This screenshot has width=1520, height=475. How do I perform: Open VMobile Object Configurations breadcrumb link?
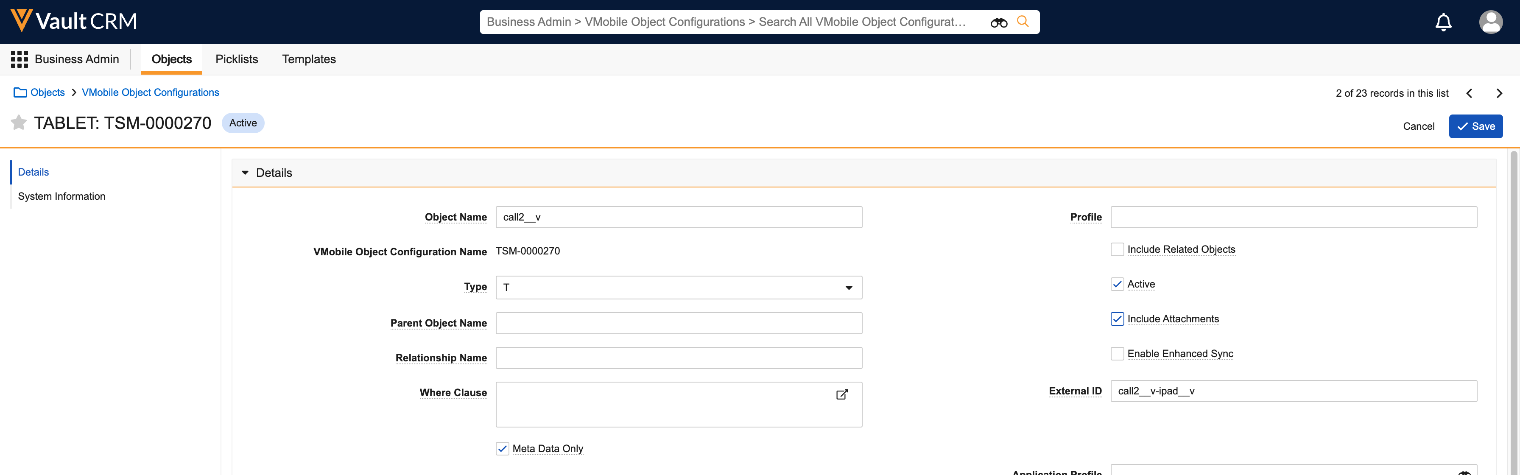coord(151,92)
